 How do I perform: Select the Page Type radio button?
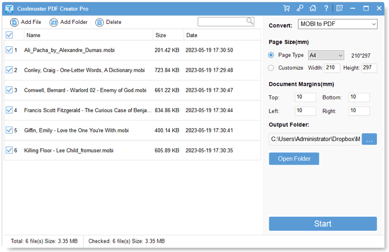coord(271,55)
